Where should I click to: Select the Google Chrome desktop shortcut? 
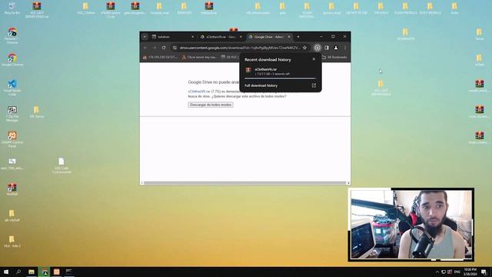click(x=12, y=60)
